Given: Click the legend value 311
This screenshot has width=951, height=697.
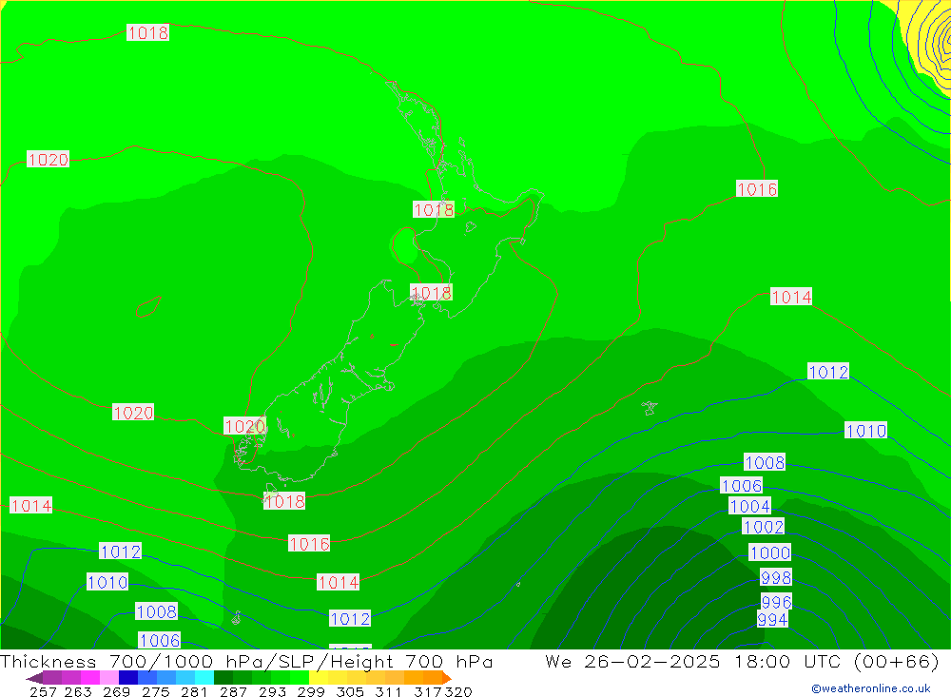Looking at the screenshot, I should [388, 691].
